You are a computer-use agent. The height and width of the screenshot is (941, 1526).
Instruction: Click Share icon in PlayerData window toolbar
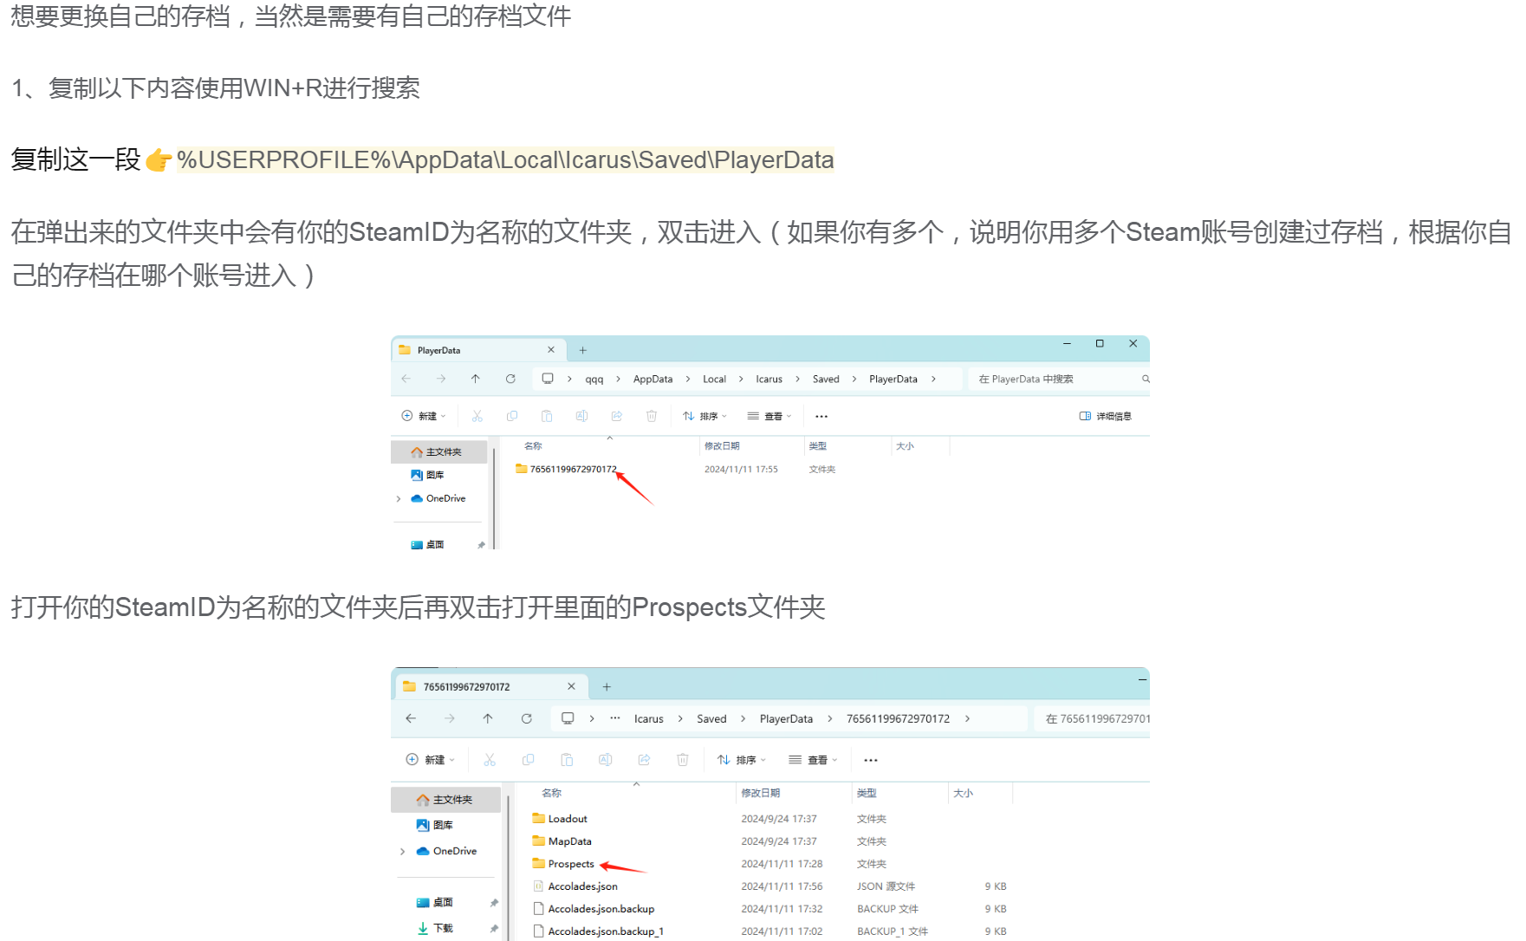coord(616,416)
